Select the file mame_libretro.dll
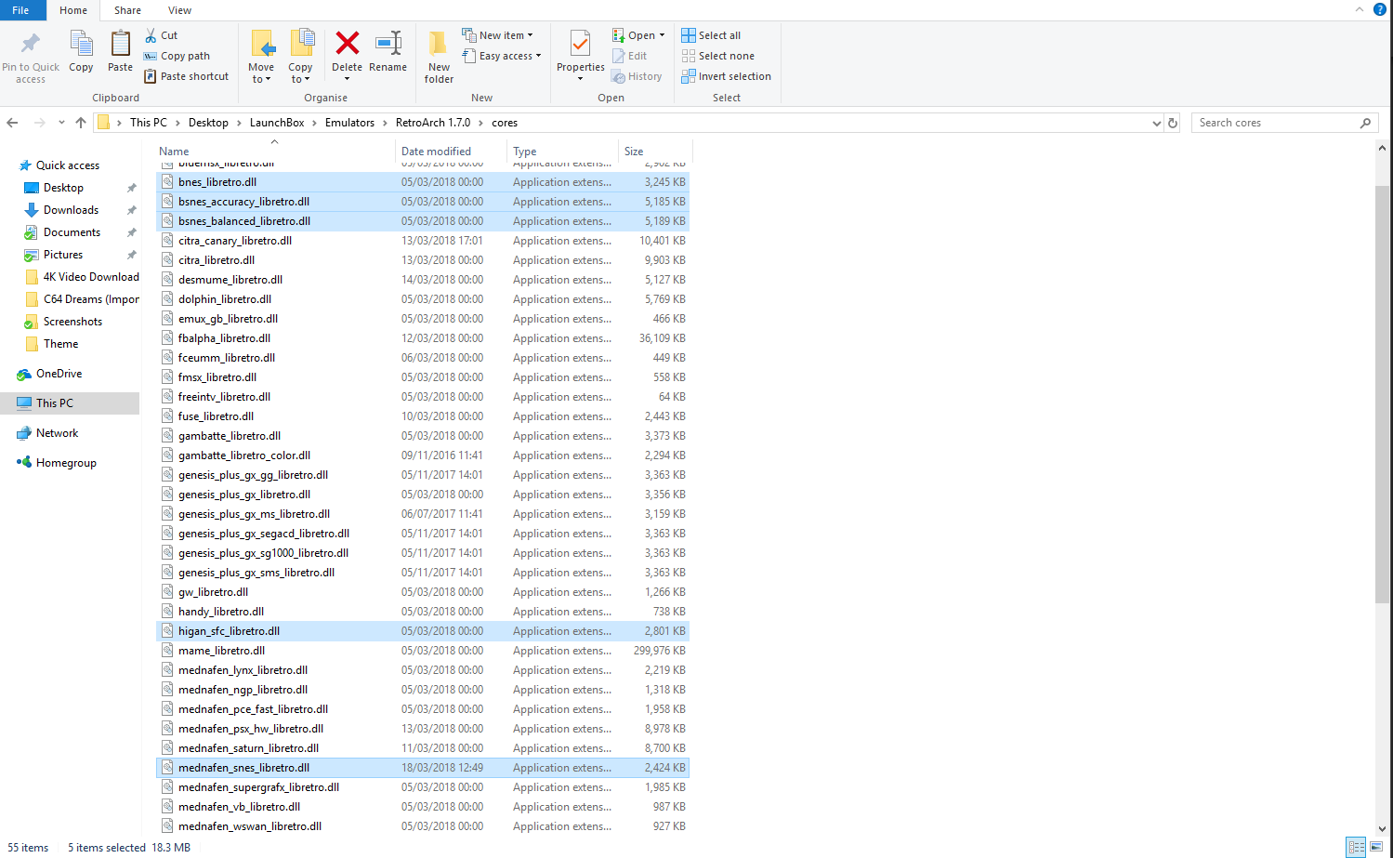This screenshot has height=858, width=1393. tap(423, 651)
